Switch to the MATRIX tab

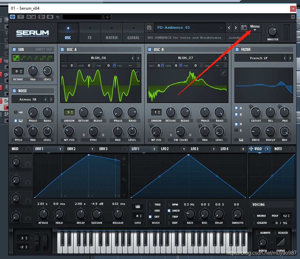click(112, 33)
